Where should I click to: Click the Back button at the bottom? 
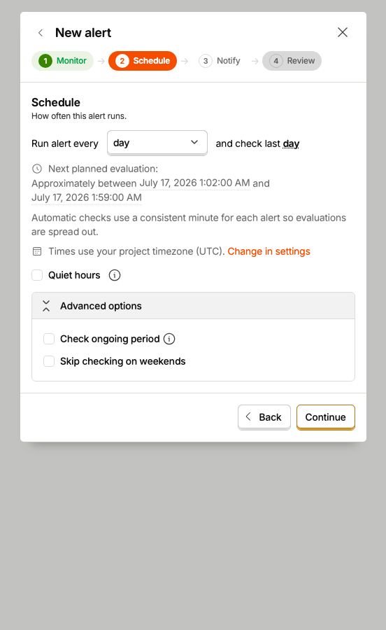(x=264, y=417)
